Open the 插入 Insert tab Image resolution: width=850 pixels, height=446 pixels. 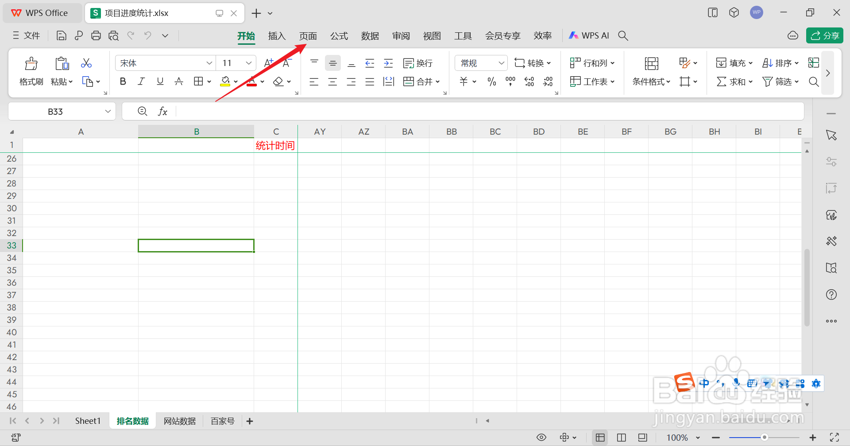coord(277,36)
